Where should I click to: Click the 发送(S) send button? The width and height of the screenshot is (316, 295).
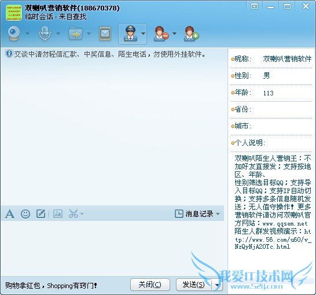(193, 285)
